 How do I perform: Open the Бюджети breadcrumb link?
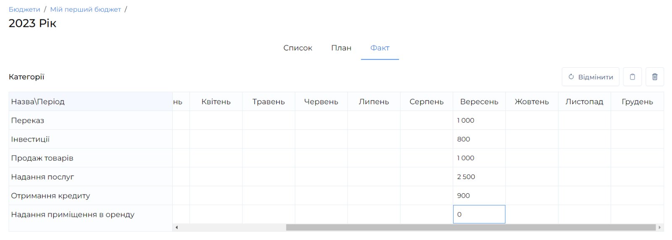pyautogui.click(x=24, y=9)
